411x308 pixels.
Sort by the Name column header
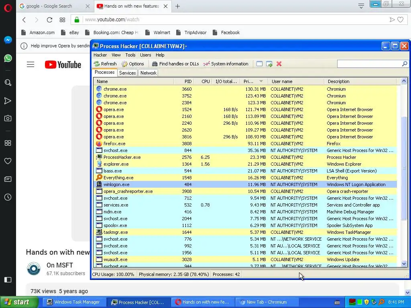(x=133, y=81)
